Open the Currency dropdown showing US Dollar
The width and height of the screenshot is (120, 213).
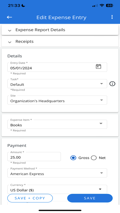(x=57, y=189)
